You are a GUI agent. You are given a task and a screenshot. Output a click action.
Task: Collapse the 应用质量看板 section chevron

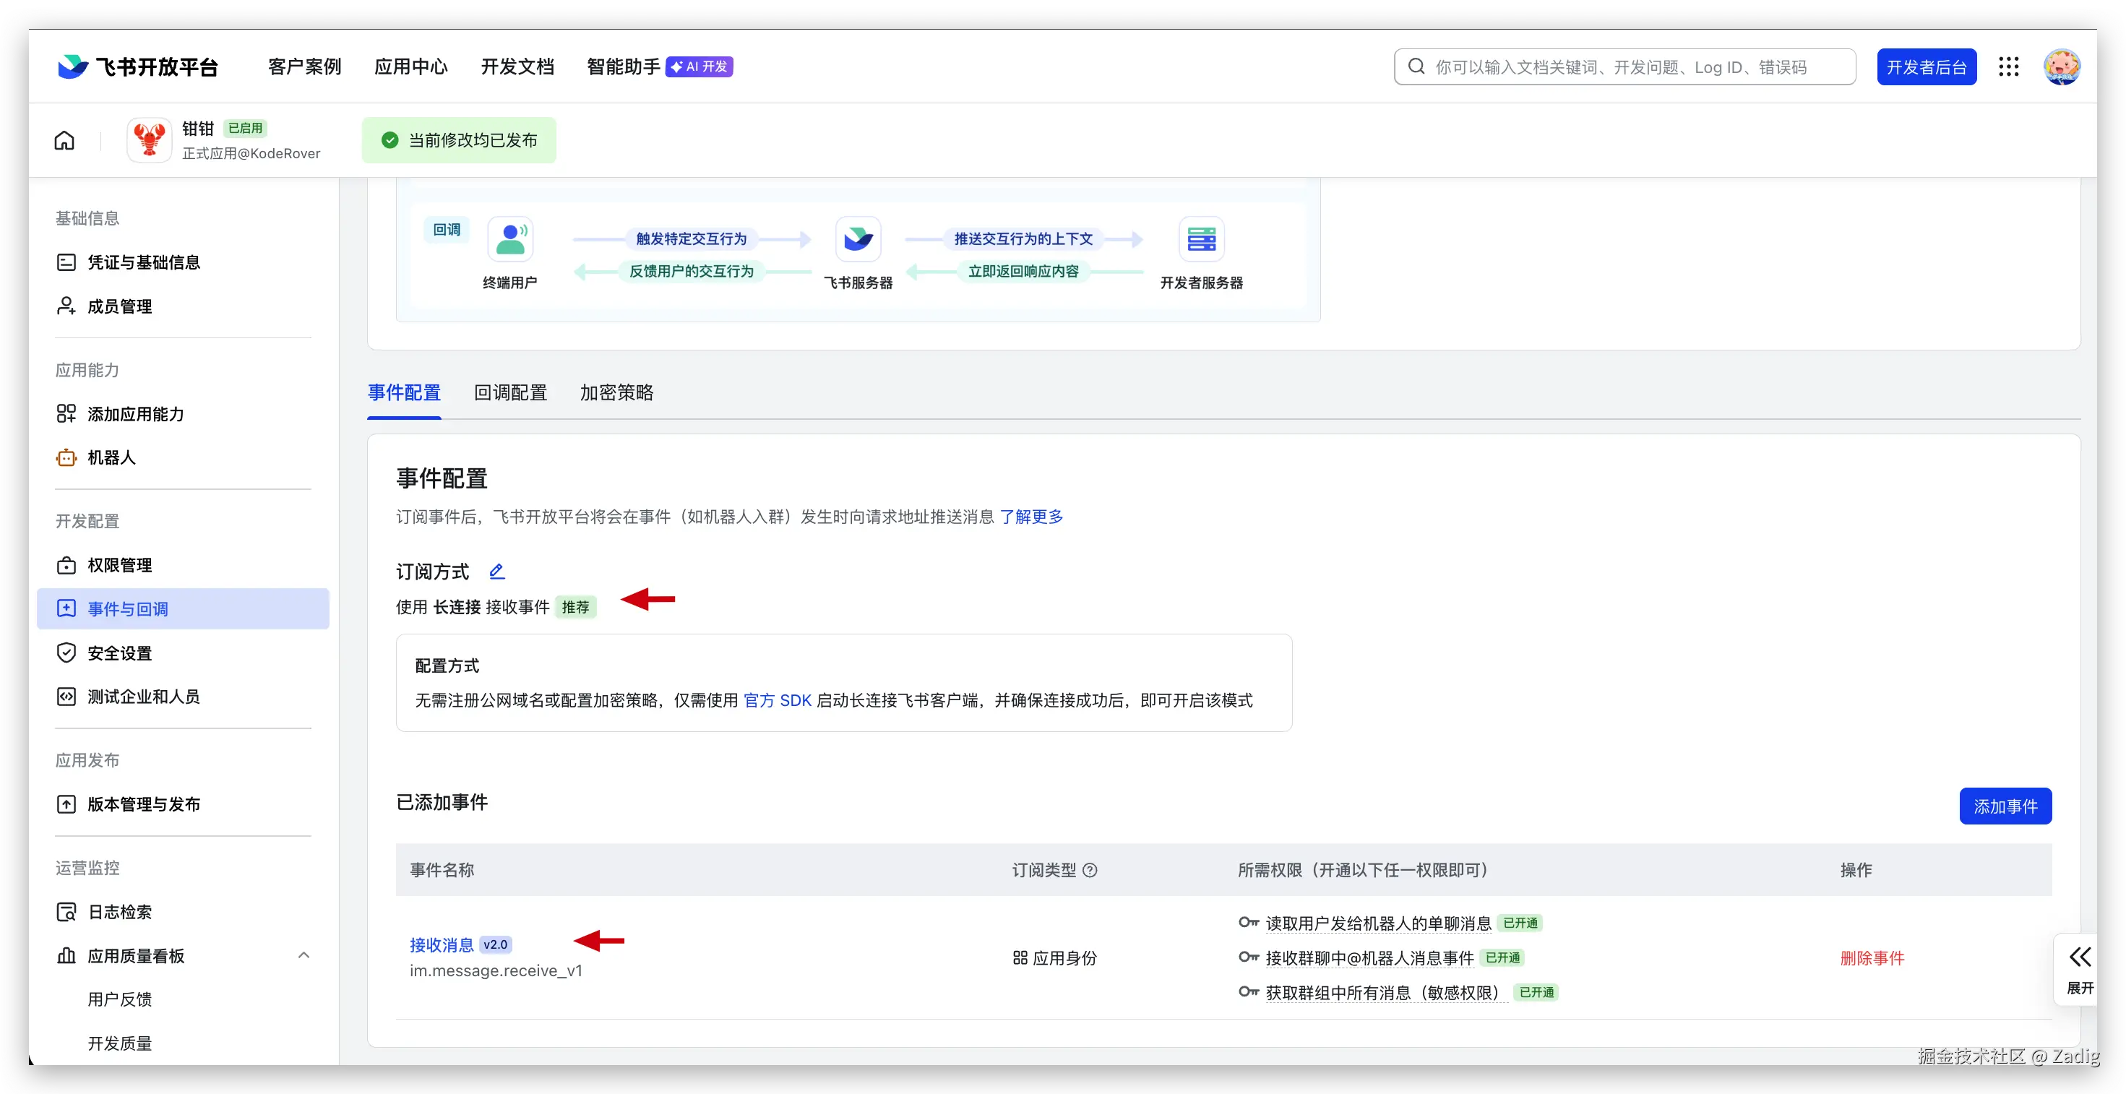(304, 955)
